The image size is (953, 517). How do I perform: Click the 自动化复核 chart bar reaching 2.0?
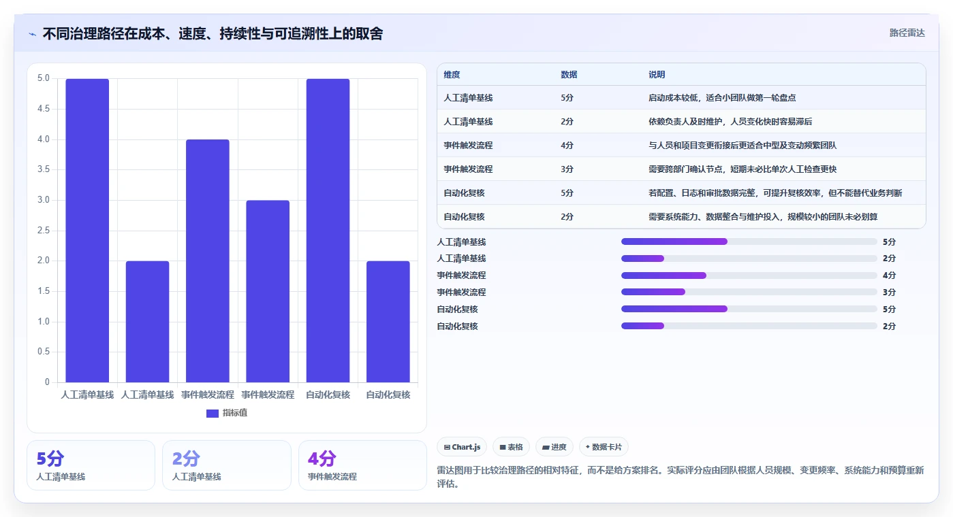388,322
